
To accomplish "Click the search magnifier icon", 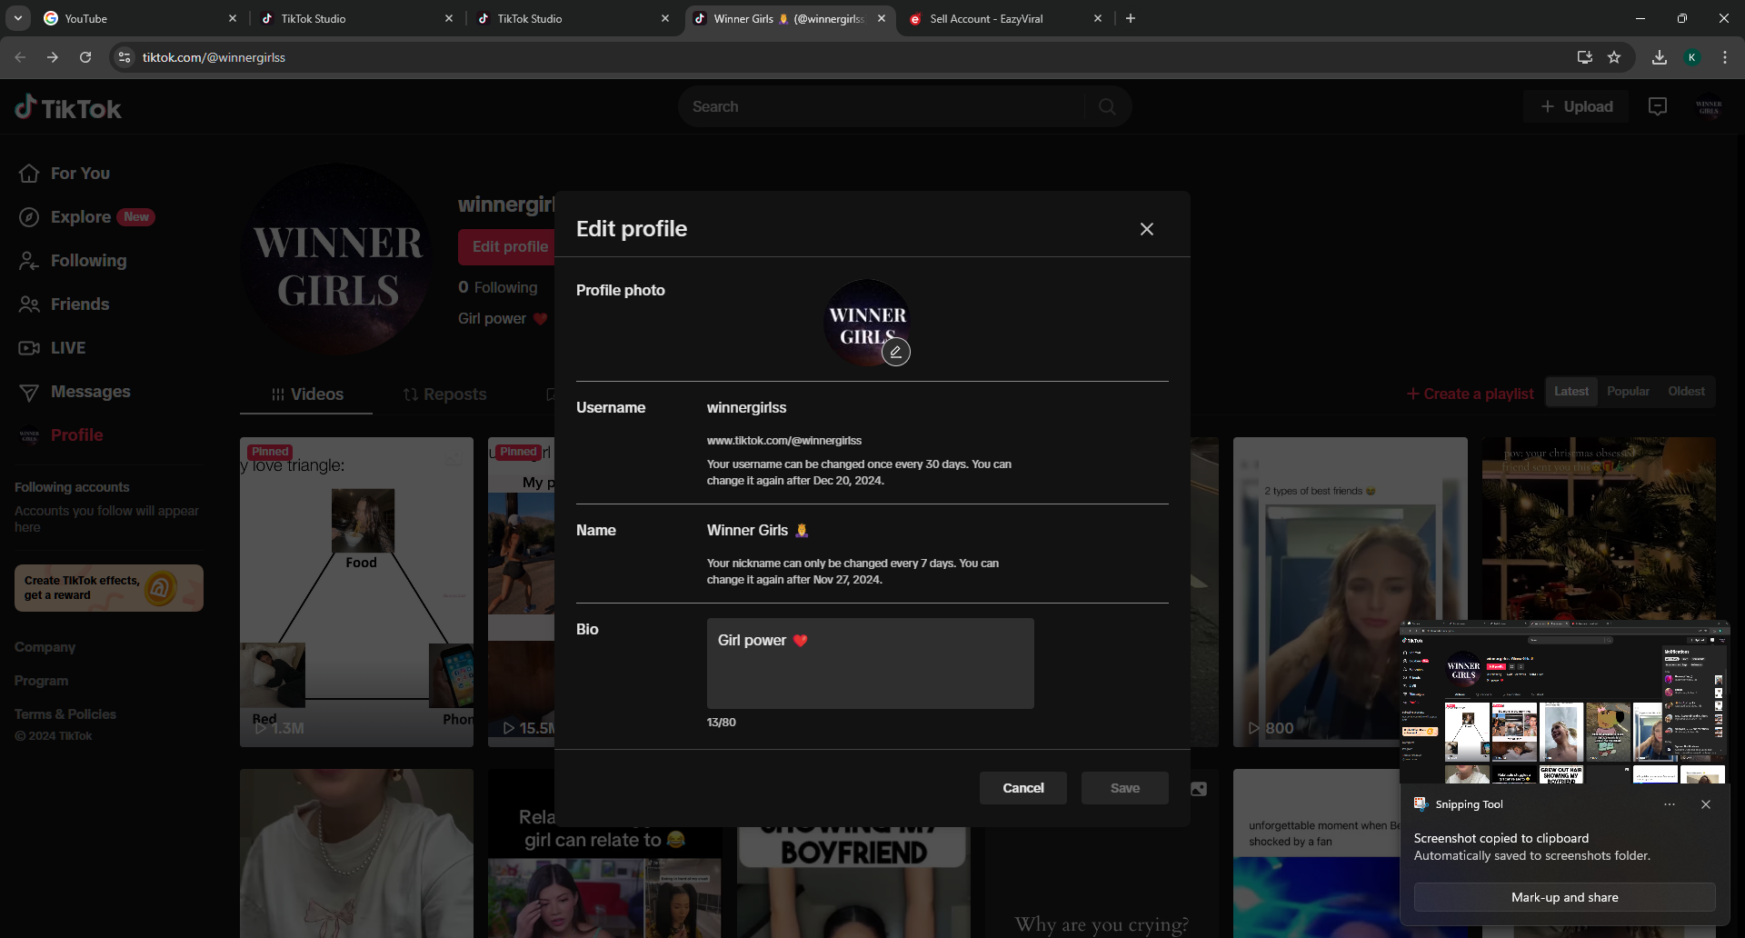I will (1107, 106).
